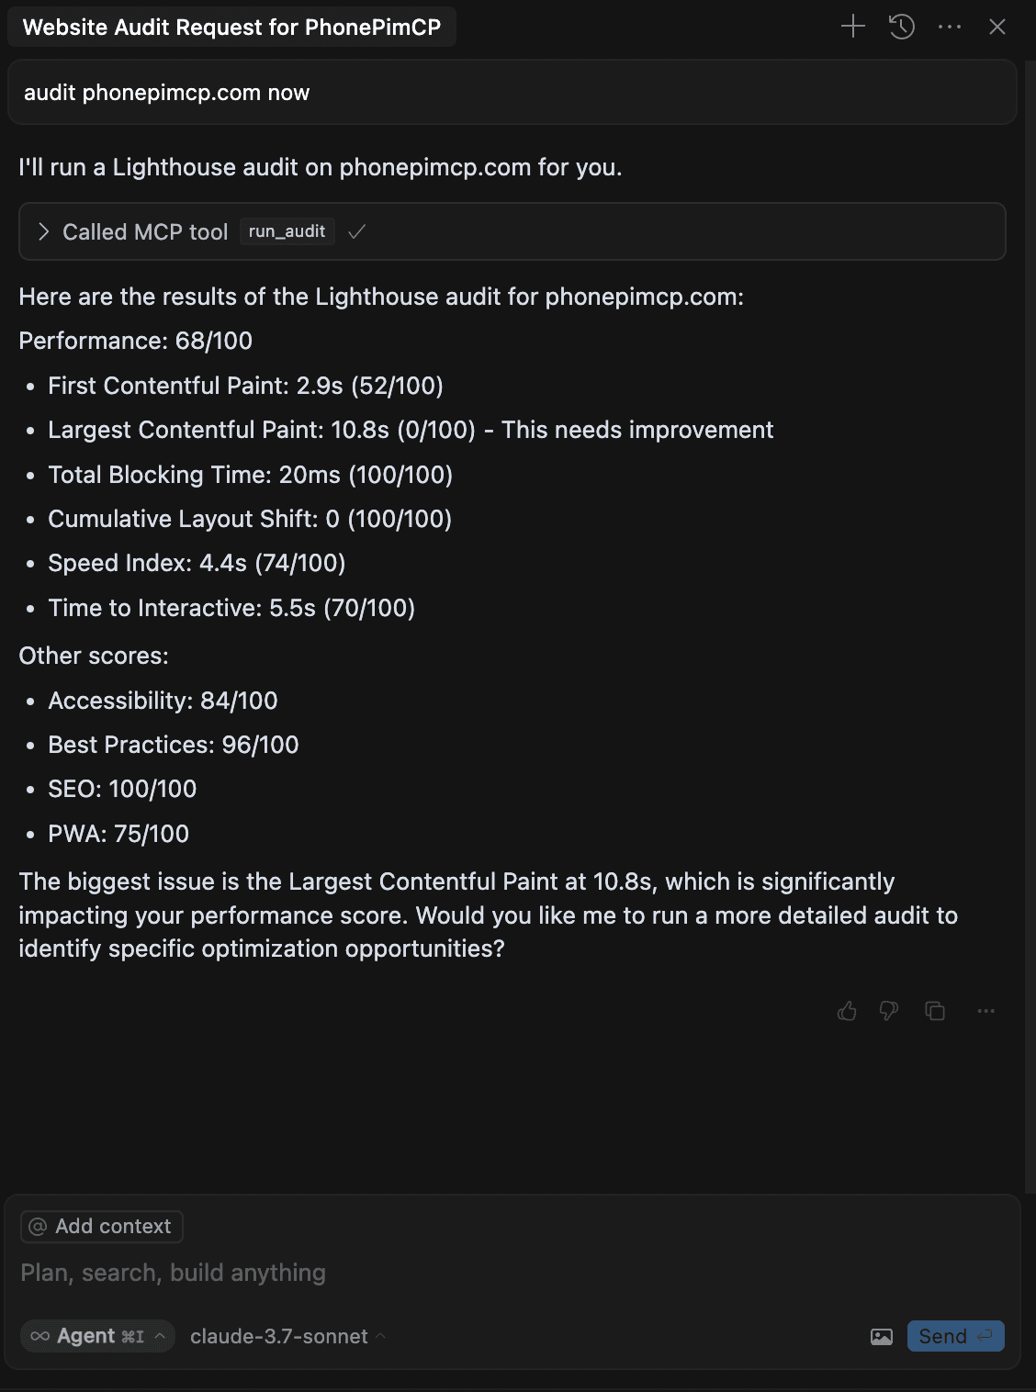The height and width of the screenshot is (1392, 1036).
Task: Open response more options ellipsis
Action: pyautogui.click(x=986, y=1011)
